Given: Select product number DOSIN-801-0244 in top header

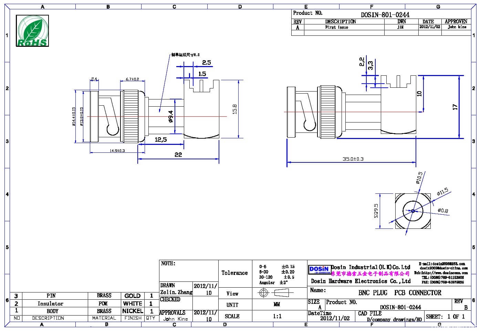Looking at the screenshot, I should [385, 14].
